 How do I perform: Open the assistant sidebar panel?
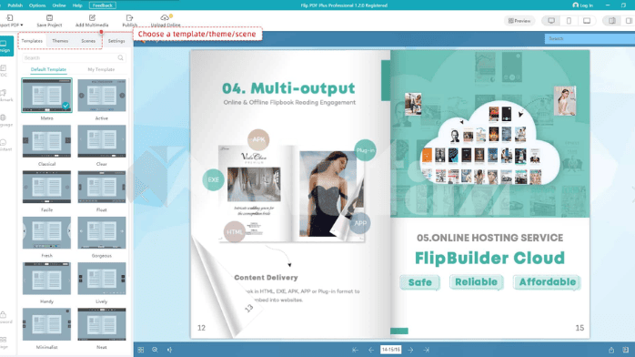click(x=5, y=145)
